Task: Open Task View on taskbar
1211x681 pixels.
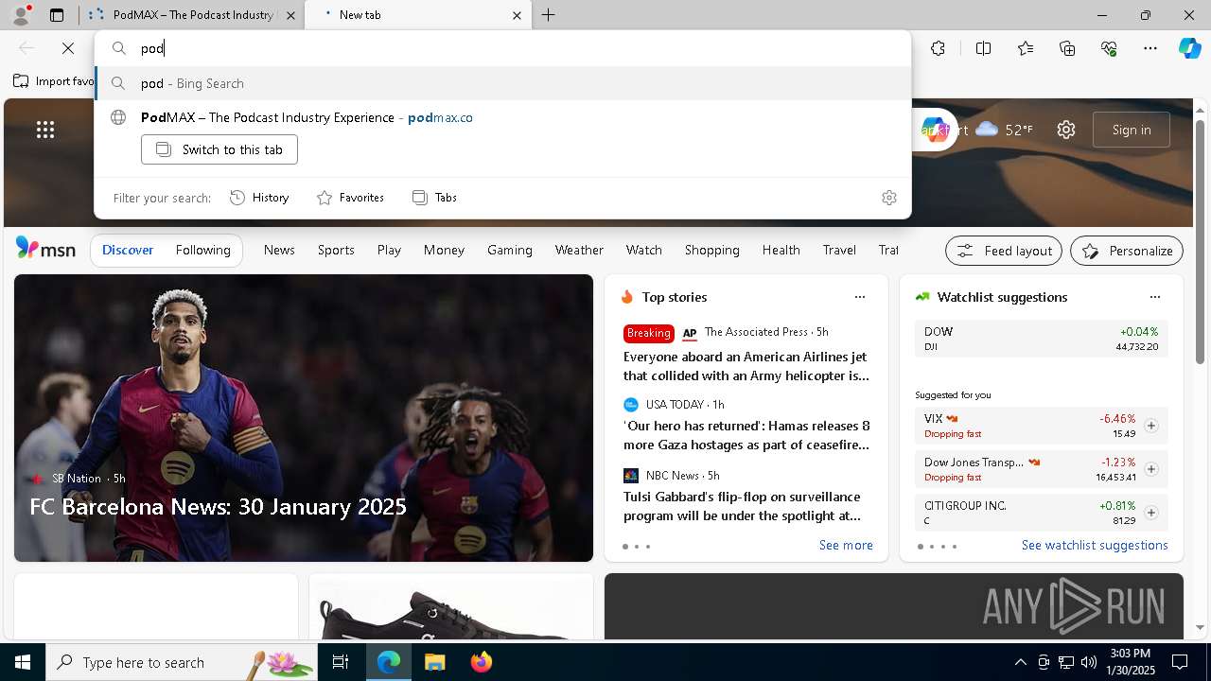Action: point(341,662)
